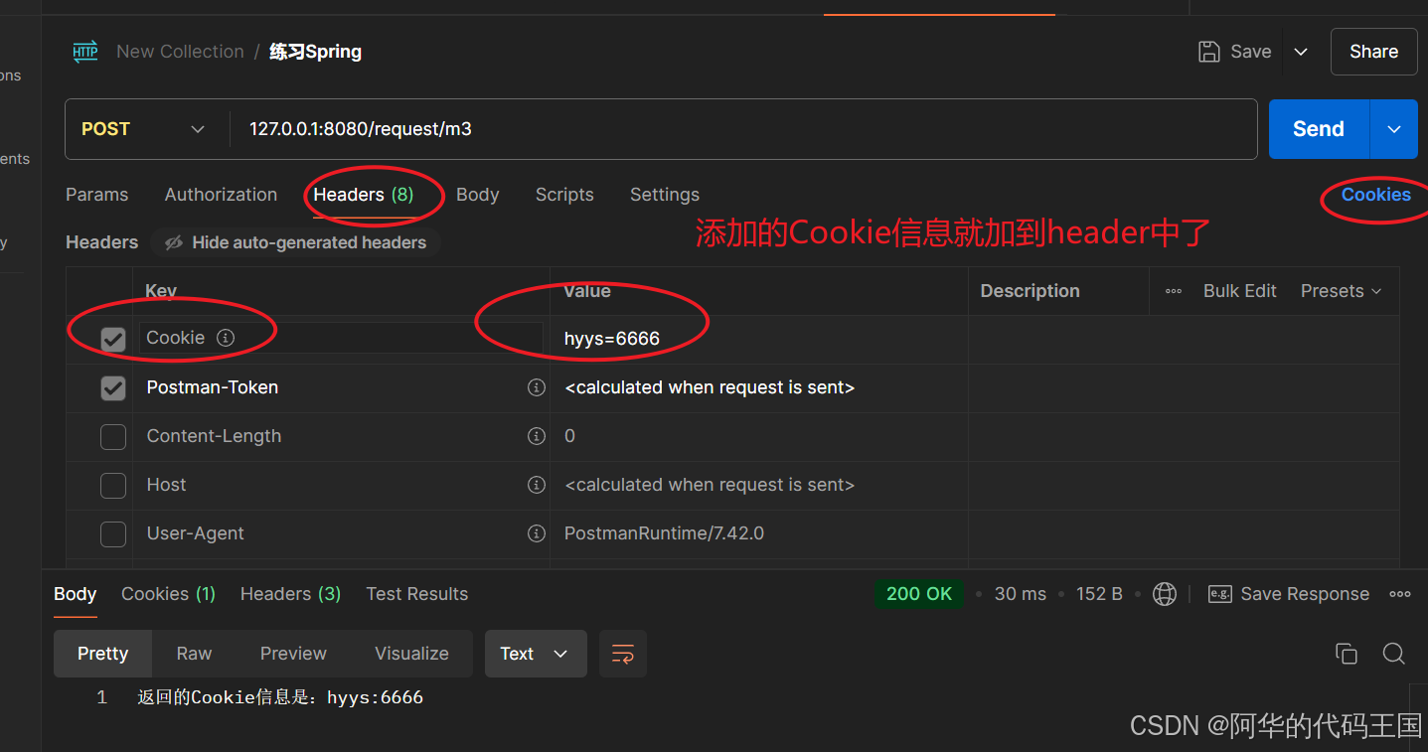Open the Cookies link
This screenshot has height=752, width=1428.
click(1375, 195)
